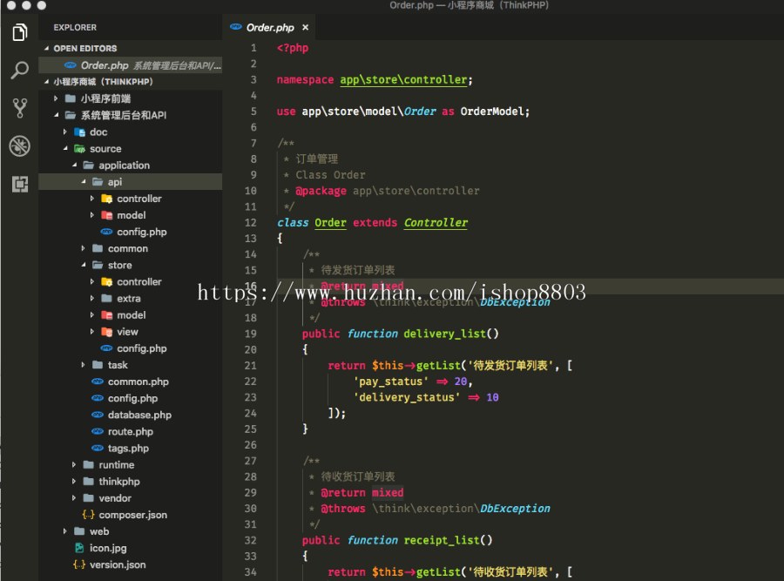
Task: Click the 'delivery_status' key on line 23
Action: [407, 397]
